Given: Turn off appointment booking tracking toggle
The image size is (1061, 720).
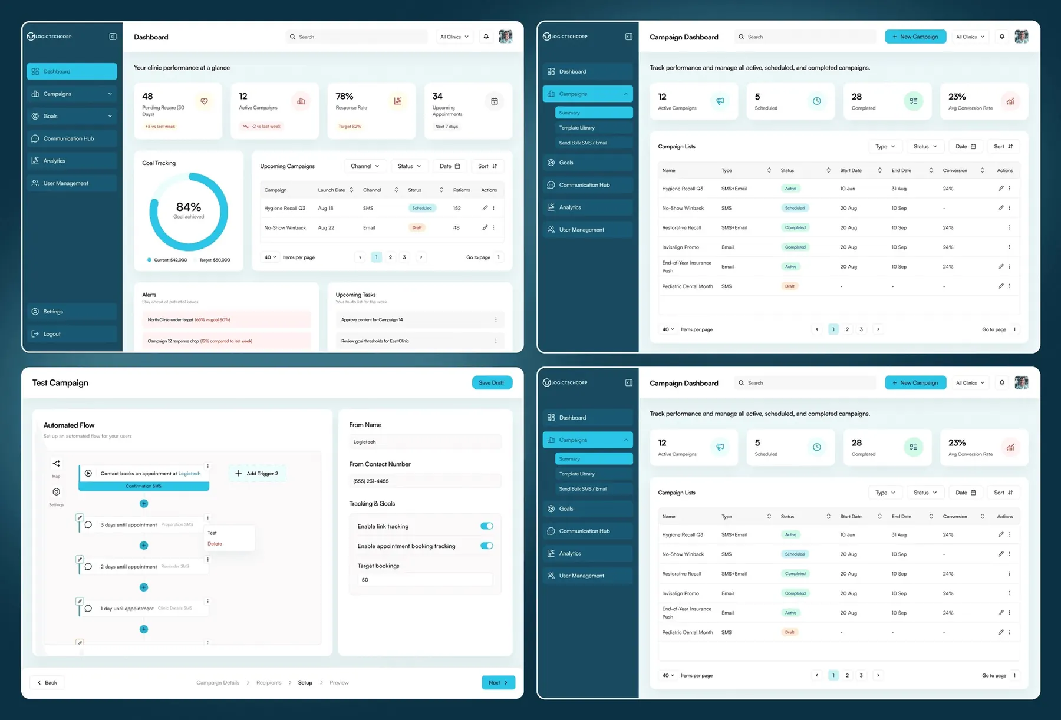Looking at the screenshot, I should click(x=487, y=546).
